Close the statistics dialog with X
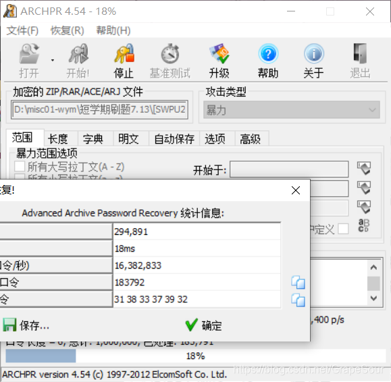 [296, 190]
